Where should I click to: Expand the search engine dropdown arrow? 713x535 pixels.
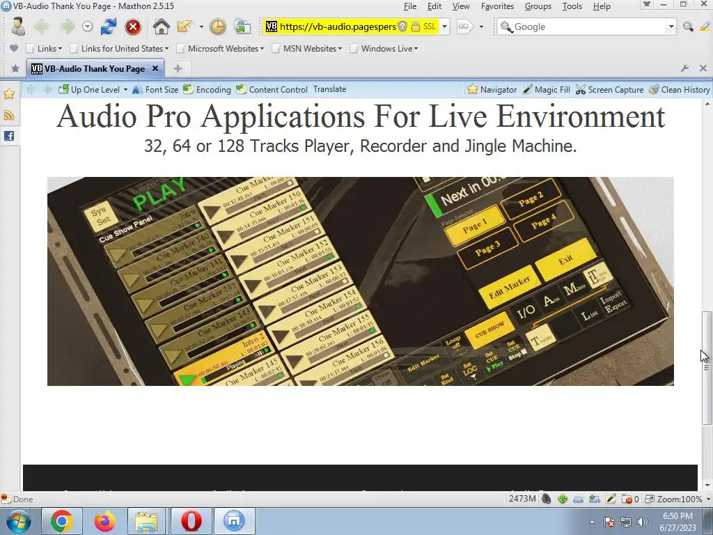671,27
